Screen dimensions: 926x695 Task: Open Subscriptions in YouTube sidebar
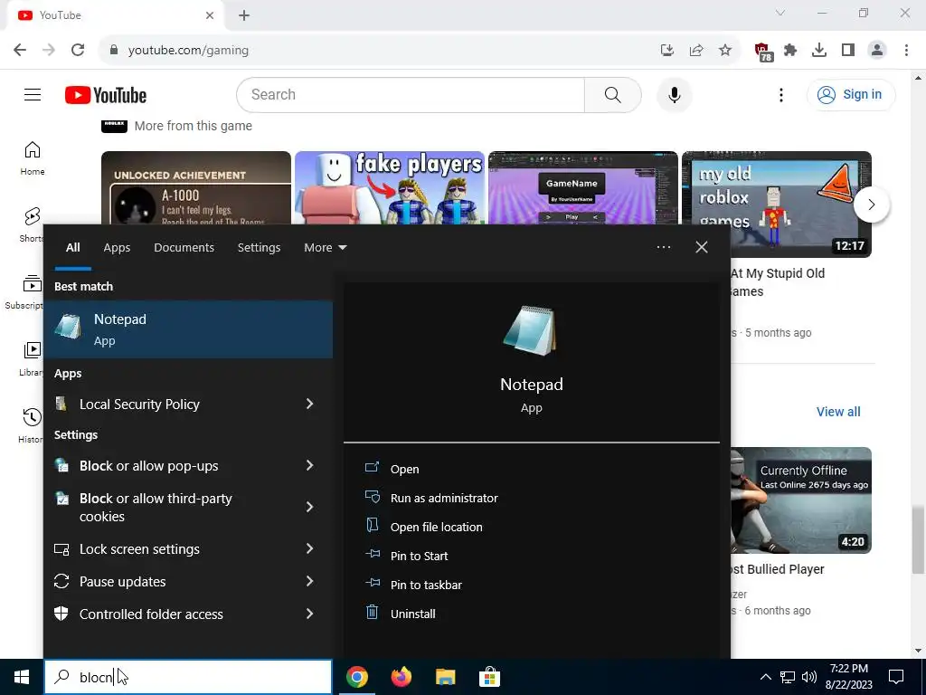pos(24,292)
